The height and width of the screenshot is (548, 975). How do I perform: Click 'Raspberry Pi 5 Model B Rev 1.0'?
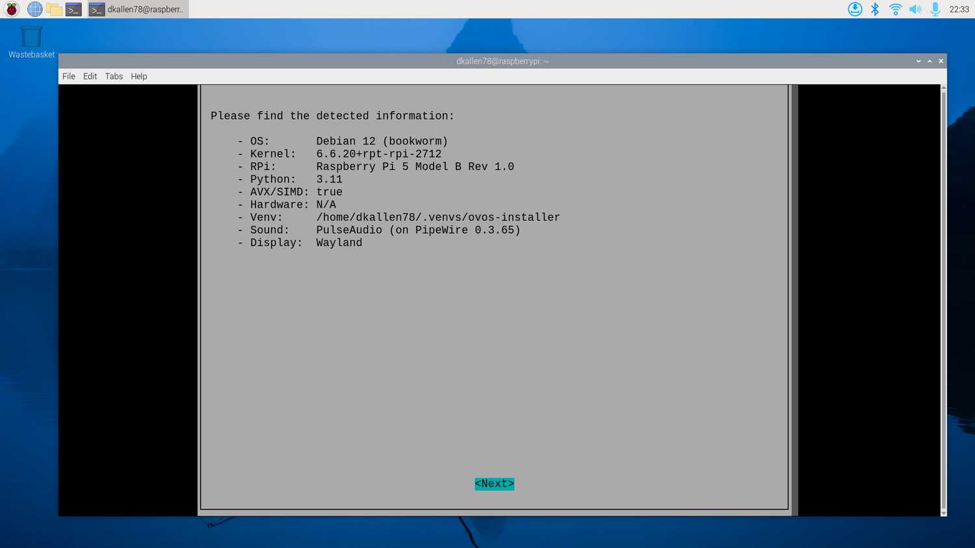click(415, 167)
